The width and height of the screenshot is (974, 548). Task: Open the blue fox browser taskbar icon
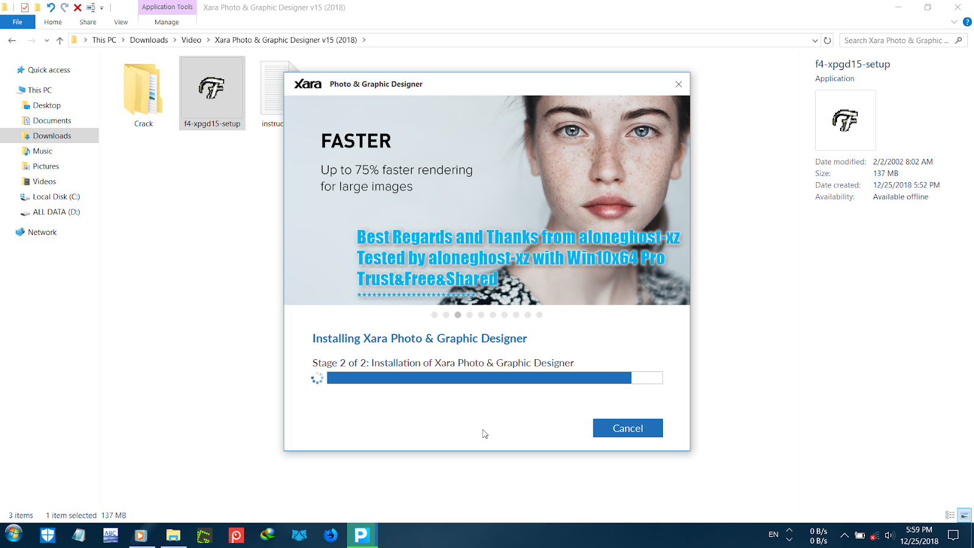coord(331,535)
